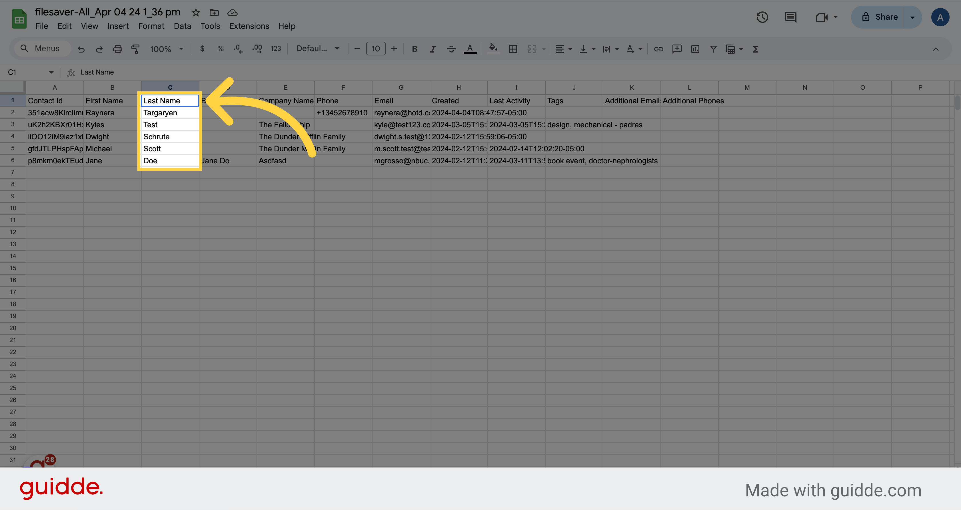Select the cell containing Schrute
This screenshot has height=510, width=961.
(170, 137)
